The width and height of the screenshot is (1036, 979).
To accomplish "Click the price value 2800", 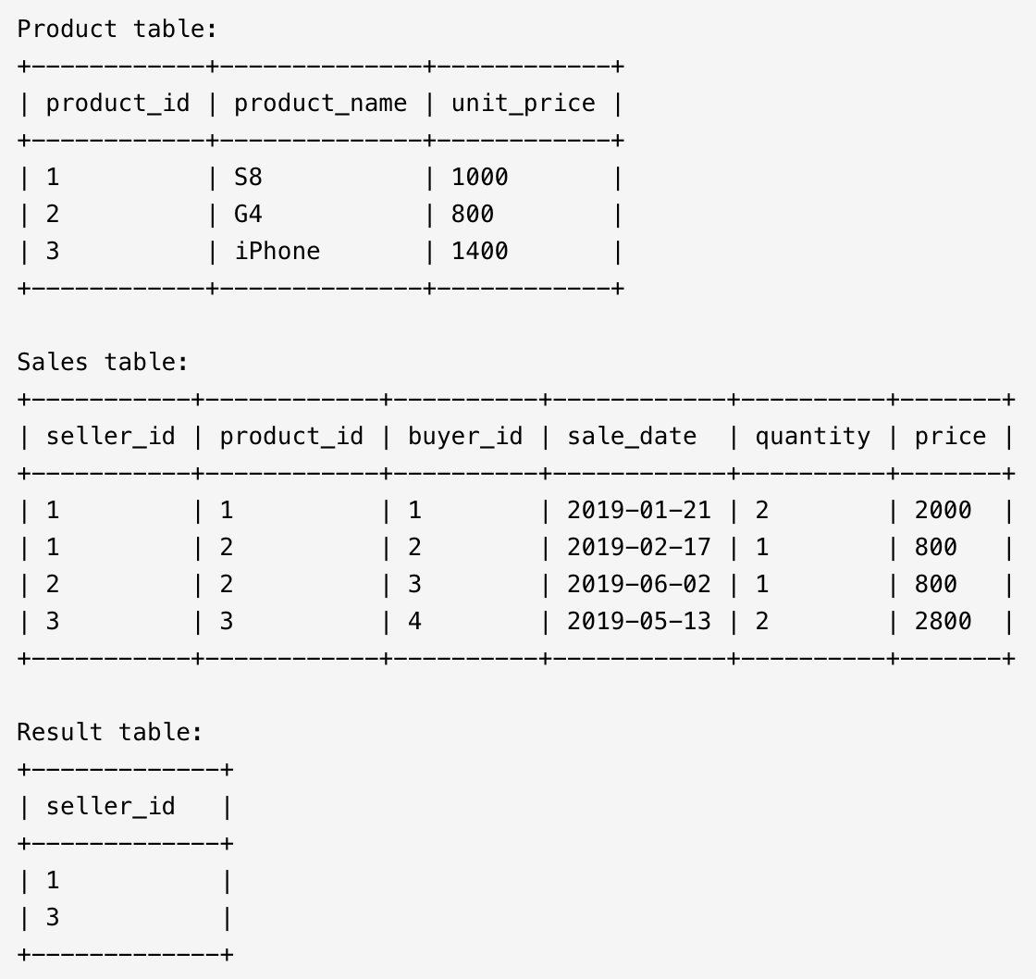I will pos(943,622).
